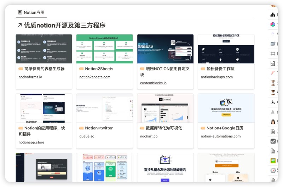Open the 数据库转化为可视化 card title
Image resolution: width=283 pixels, height=187 pixels.
(164, 128)
